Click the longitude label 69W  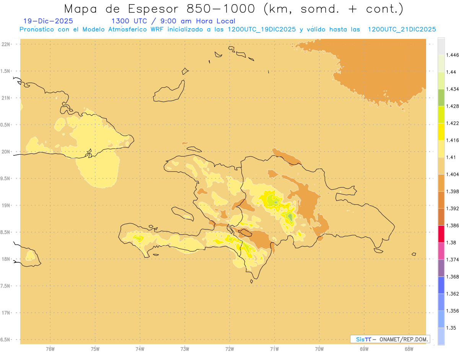click(x=364, y=349)
